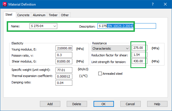The height and width of the screenshot is (111, 172).
Task: Select the Other materials tab
Action: pyautogui.click(x=65, y=15)
